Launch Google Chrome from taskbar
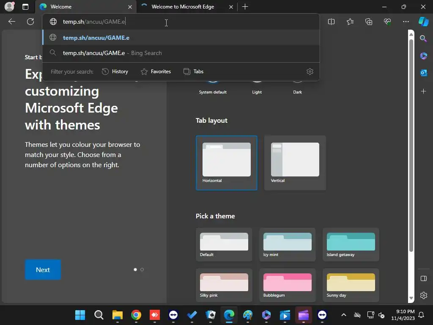This screenshot has height=325, width=433. pyautogui.click(x=136, y=315)
